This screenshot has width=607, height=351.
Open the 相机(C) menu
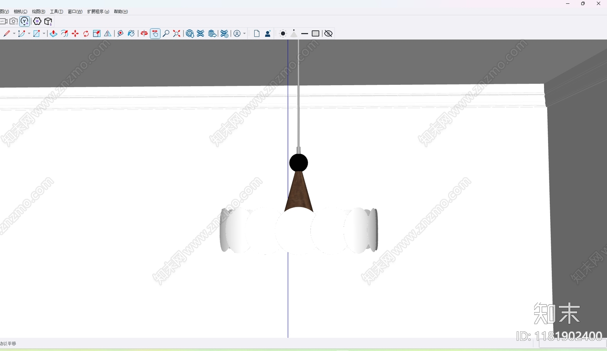pyautogui.click(x=20, y=12)
